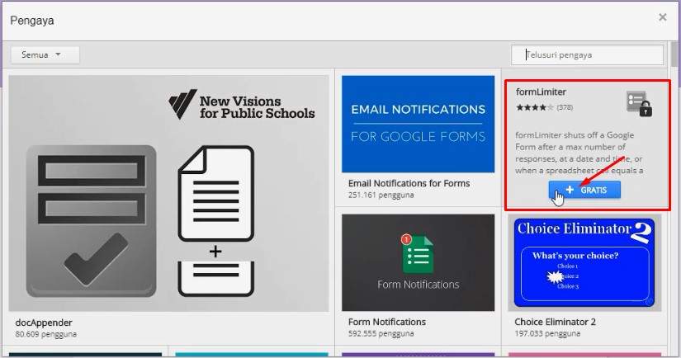Install formLimiter with the Gratis button
Viewport: 681px width, 358px height.
click(x=584, y=190)
